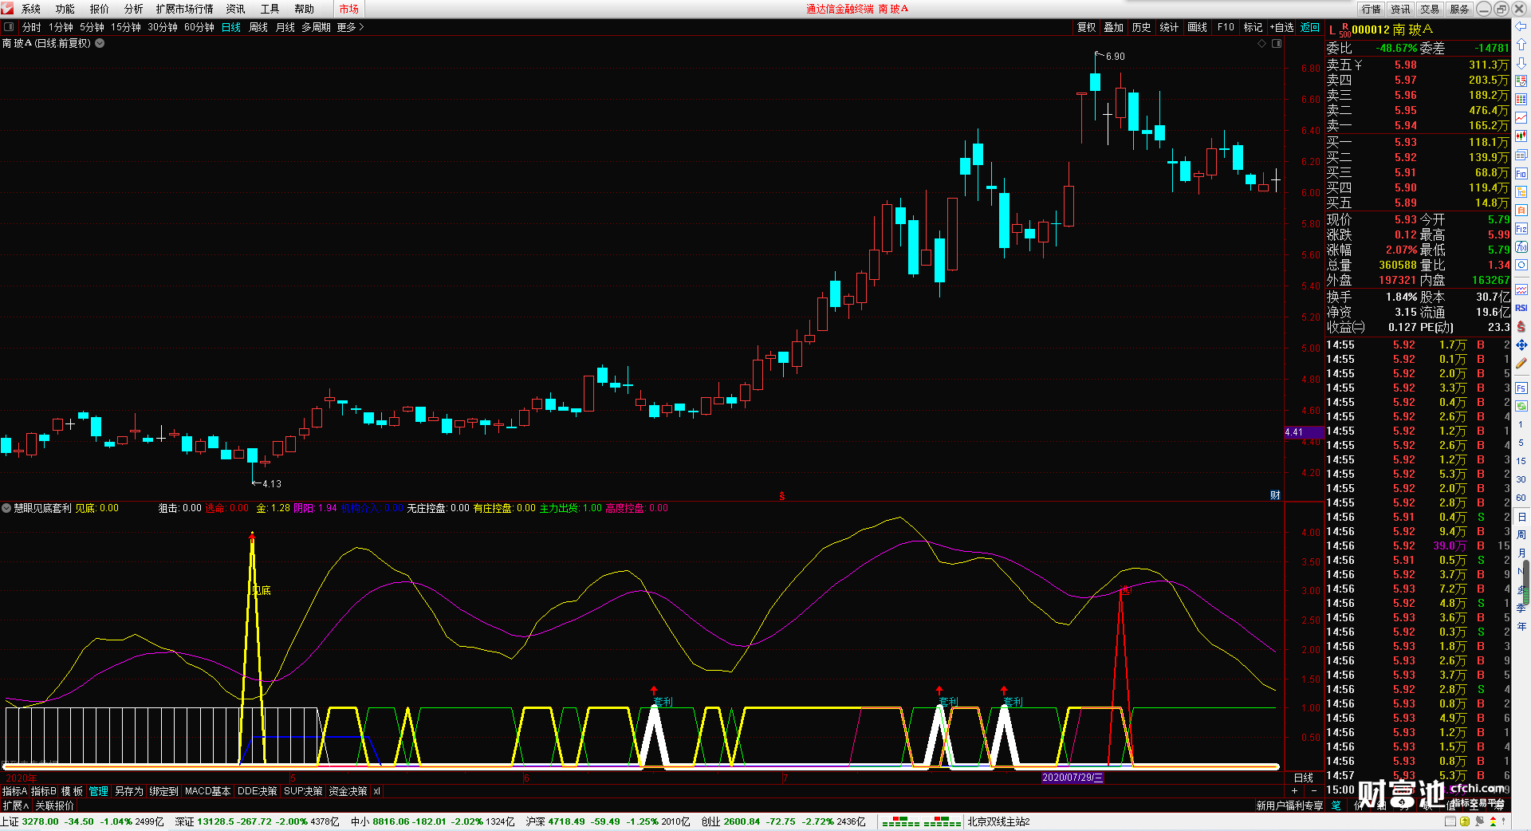
Task: Click the 画线 draw line button
Action: pos(1197,27)
